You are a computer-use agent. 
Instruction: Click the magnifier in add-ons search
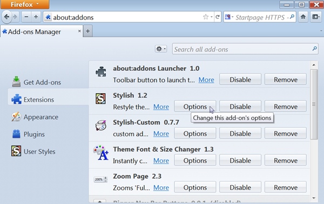(x=314, y=49)
